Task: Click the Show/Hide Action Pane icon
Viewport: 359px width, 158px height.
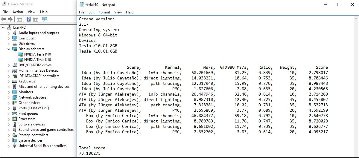Action: pyautogui.click(x=35, y=19)
